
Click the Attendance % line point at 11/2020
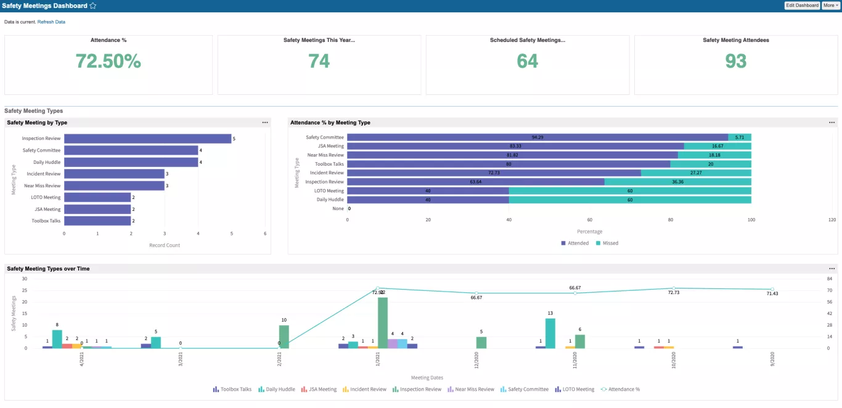pos(575,293)
